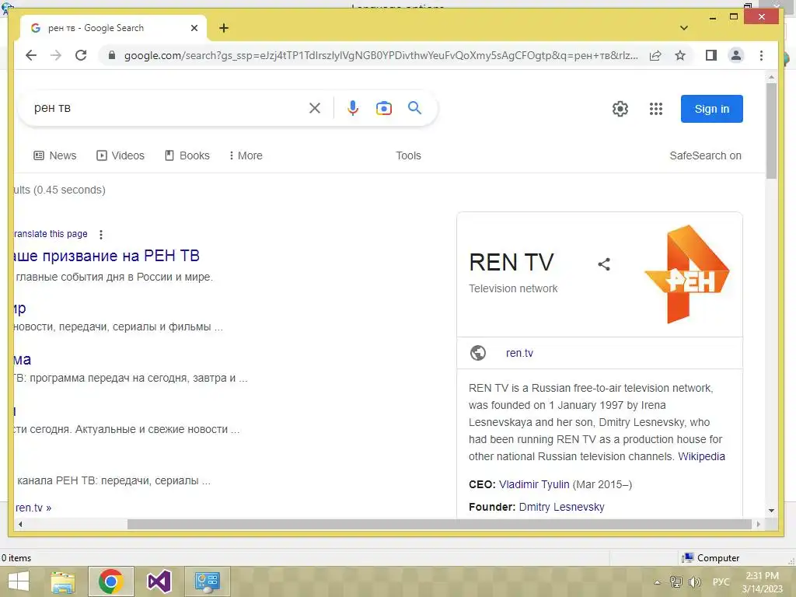Click the address bar URL
The image size is (796, 597).
tap(381, 55)
